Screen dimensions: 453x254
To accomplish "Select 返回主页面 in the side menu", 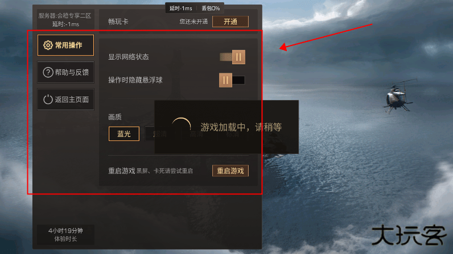I will tap(65, 99).
